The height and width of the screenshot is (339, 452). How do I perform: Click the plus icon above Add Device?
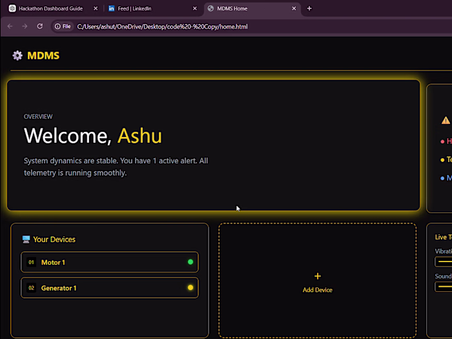point(318,276)
